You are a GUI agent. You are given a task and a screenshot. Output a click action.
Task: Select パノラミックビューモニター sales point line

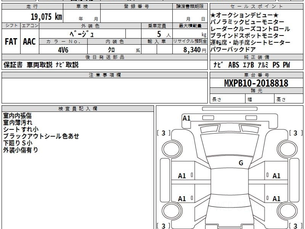pos(247,22)
